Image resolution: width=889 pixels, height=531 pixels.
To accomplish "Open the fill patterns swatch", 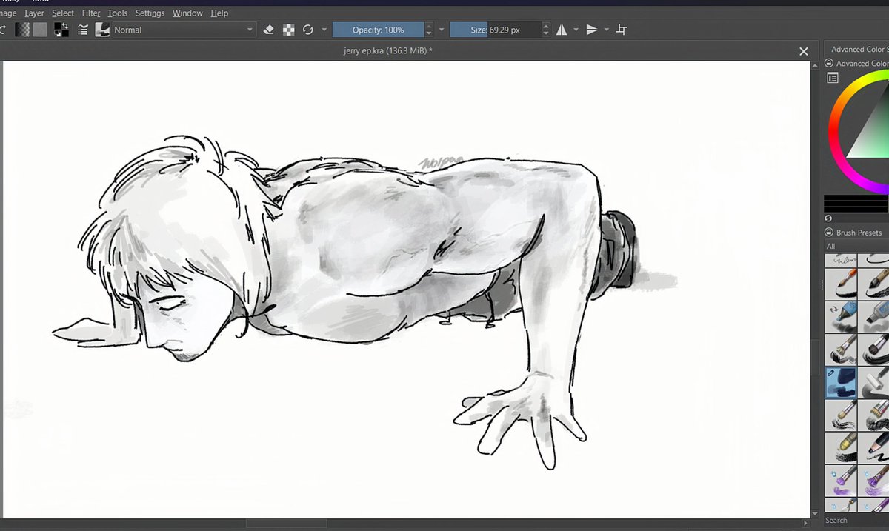I will tap(40, 30).
